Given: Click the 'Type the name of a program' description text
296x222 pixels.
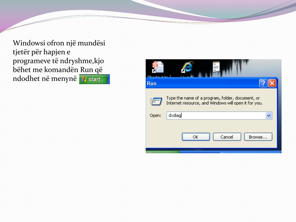Looking at the screenshot, I should click(214, 100).
